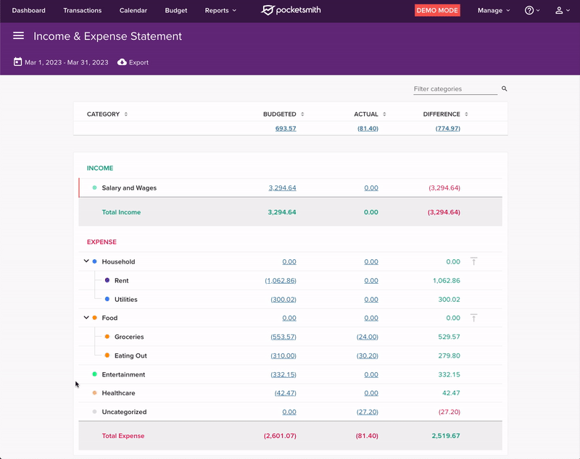
Task: Click the Food row move-to-top icon
Action: click(x=474, y=318)
